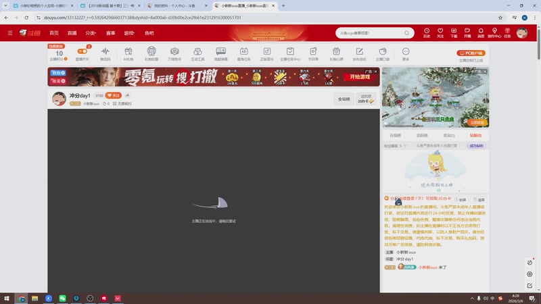Image resolution: width=541 pixels, height=304 pixels.
Task: View 主播积分 streamer points 10
Action: (59, 55)
